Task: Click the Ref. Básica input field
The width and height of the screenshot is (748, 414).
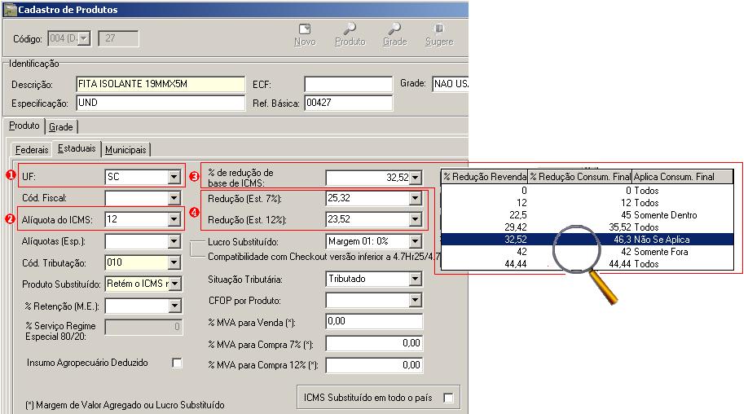Action: [348, 103]
